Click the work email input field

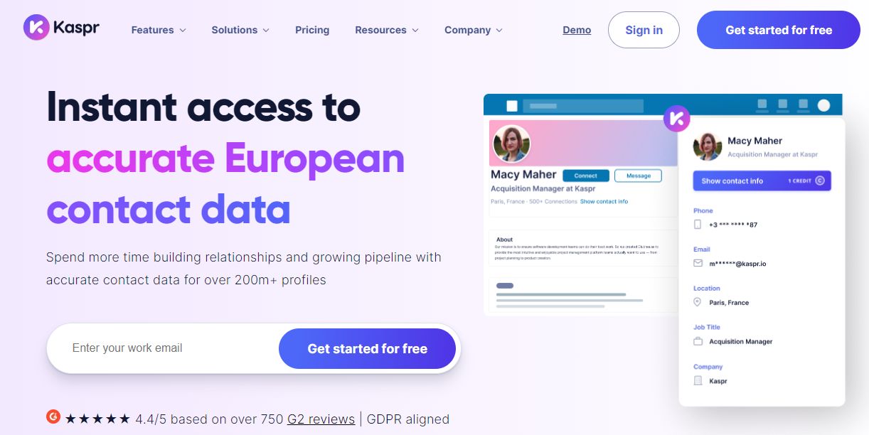pyautogui.click(x=164, y=348)
